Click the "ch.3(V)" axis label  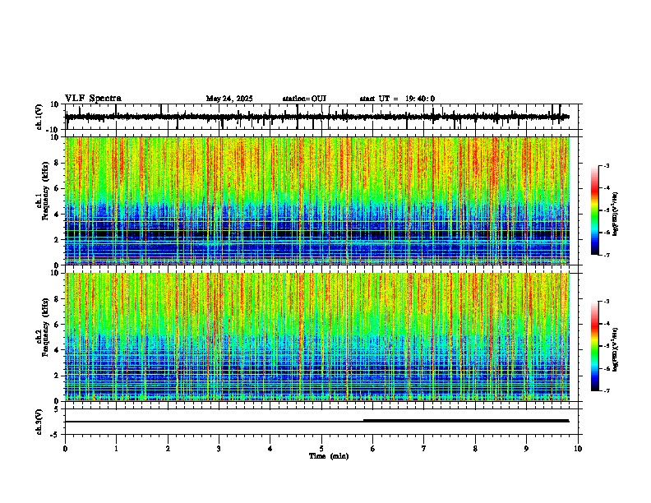point(39,422)
